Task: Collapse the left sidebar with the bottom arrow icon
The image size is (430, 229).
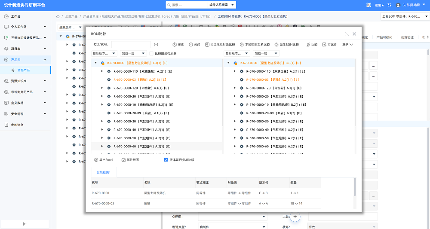Action: pyautogui.click(x=25, y=224)
